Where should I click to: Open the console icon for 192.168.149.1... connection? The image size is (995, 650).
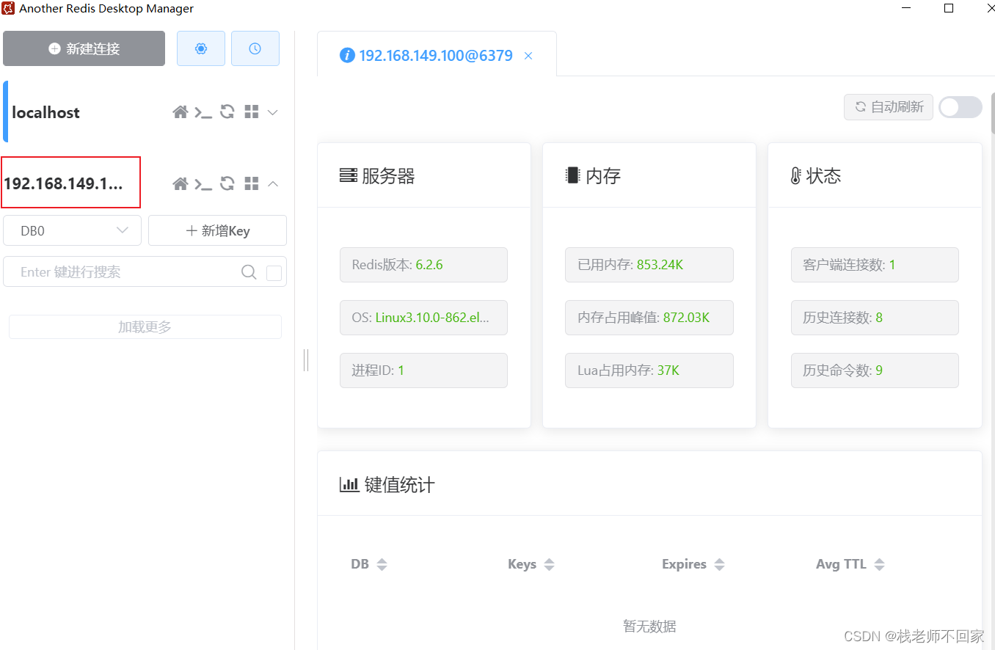[203, 183]
